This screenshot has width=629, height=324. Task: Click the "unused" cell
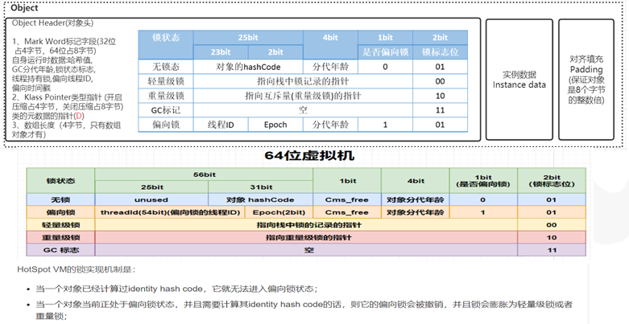click(151, 199)
